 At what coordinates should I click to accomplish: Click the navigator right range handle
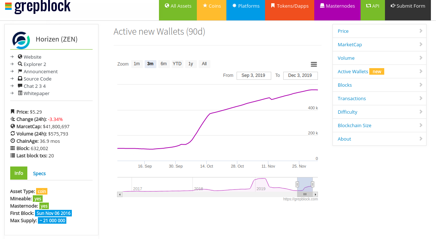coord(312,184)
